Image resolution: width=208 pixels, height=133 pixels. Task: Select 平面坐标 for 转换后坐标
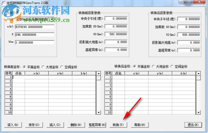click(134, 66)
